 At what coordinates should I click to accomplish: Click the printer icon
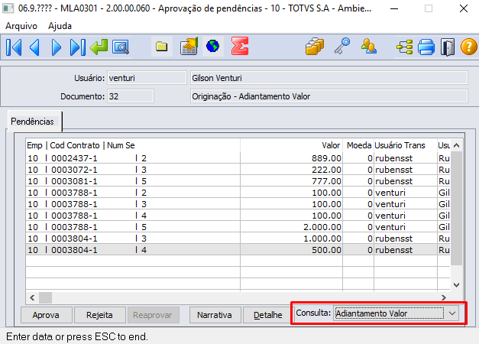point(426,47)
